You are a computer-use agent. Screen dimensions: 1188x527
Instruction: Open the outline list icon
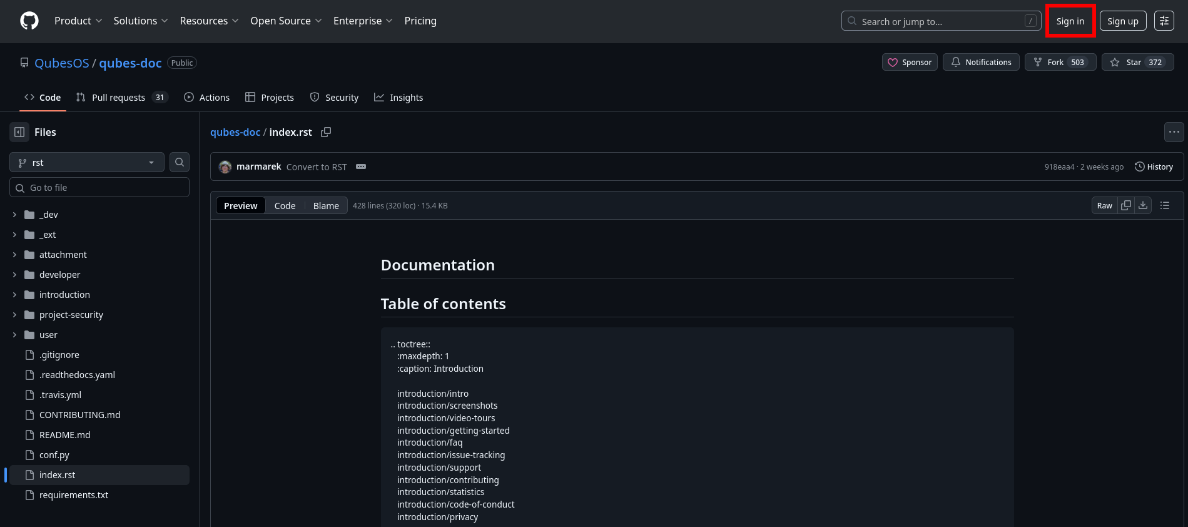tap(1165, 205)
